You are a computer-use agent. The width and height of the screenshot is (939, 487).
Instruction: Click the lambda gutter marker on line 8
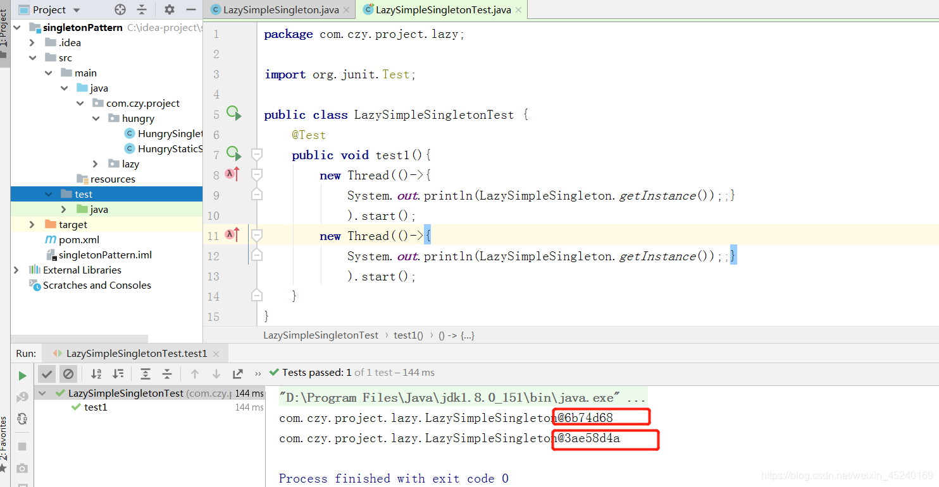232,175
